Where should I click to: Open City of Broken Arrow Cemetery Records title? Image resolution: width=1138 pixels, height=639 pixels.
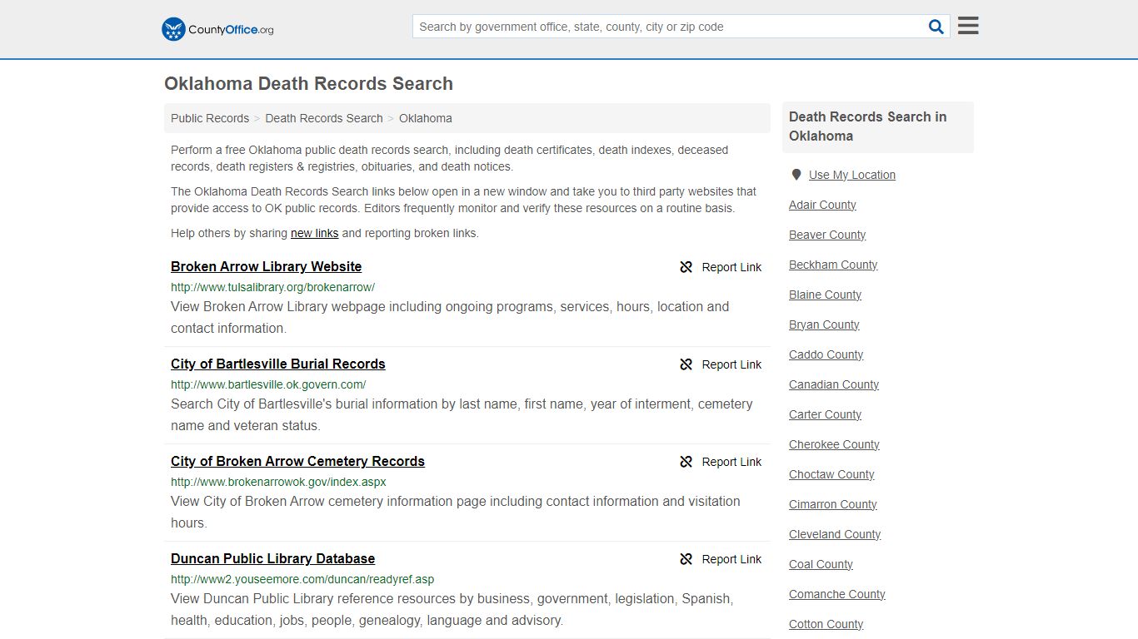coord(297,461)
